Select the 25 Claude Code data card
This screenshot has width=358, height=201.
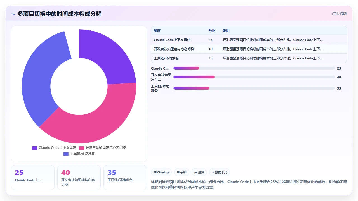tap(33, 178)
